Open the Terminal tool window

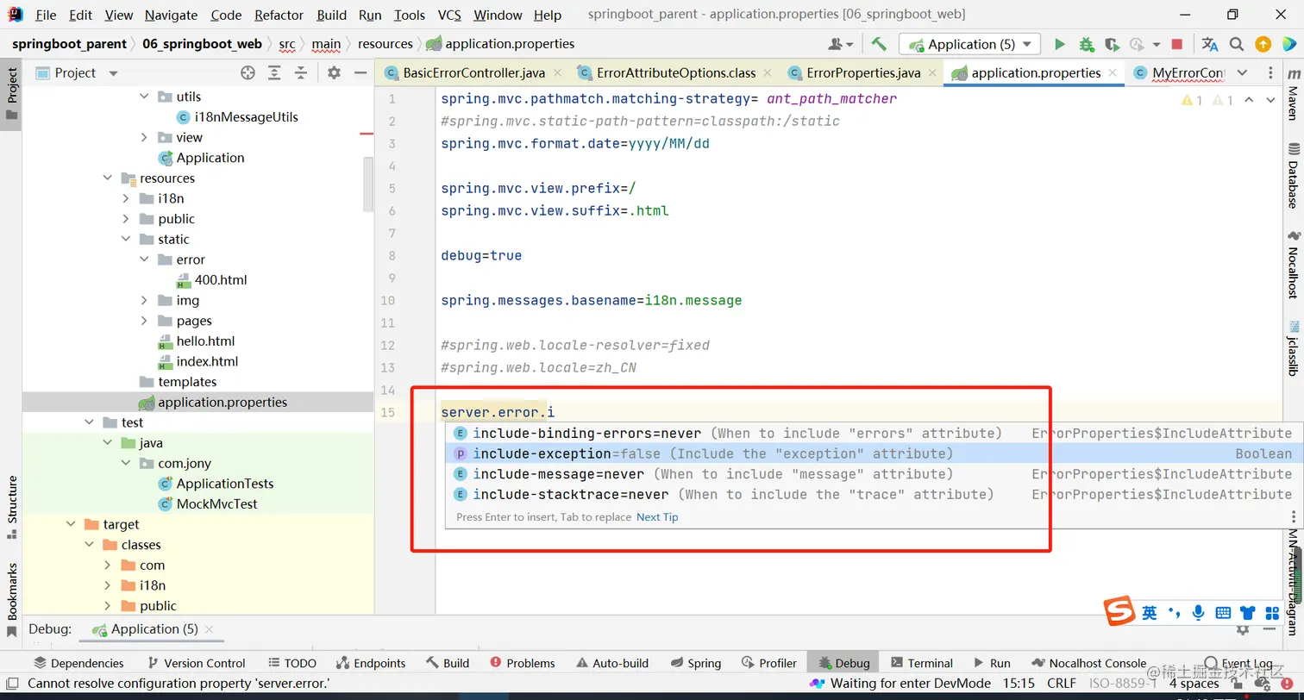point(920,663)
